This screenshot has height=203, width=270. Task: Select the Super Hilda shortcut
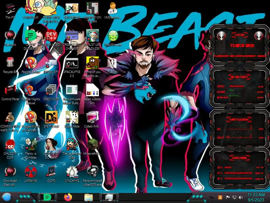click(x=72, y=120)
